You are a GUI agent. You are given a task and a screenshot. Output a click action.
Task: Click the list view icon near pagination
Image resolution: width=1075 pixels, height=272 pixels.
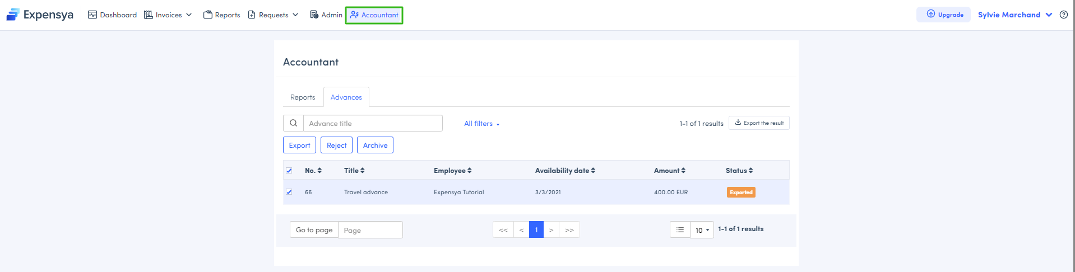coord(680,230)
